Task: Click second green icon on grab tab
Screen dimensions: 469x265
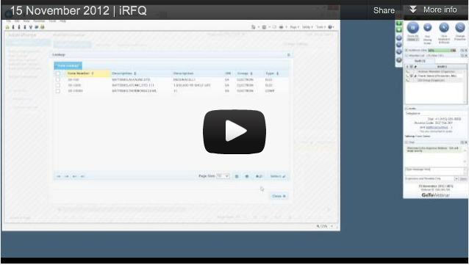Action: pos(399,30)
